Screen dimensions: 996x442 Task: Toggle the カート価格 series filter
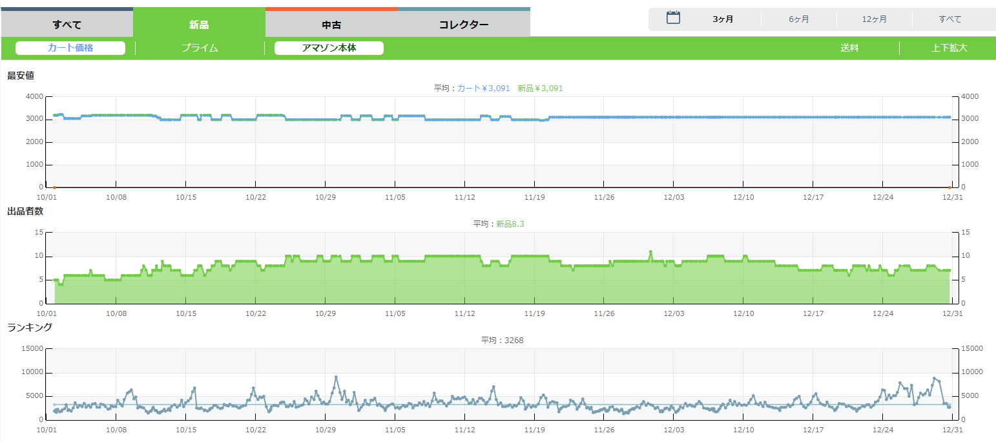pos(70,48)
